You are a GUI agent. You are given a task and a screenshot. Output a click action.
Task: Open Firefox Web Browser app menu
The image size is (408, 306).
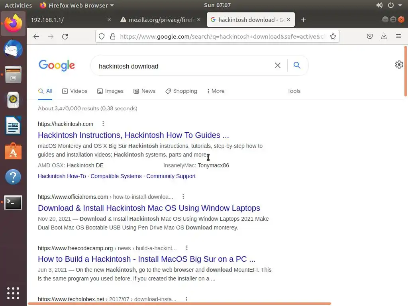(77, 5)
